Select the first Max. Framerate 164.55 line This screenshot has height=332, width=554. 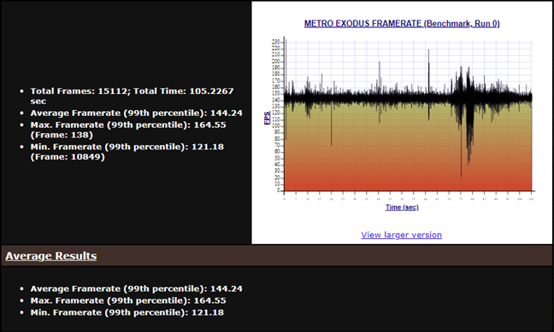tap(128, 130)
